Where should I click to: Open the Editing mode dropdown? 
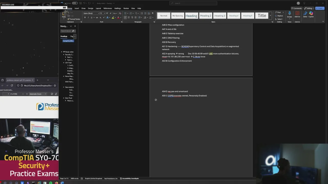[x=309, y=8]
